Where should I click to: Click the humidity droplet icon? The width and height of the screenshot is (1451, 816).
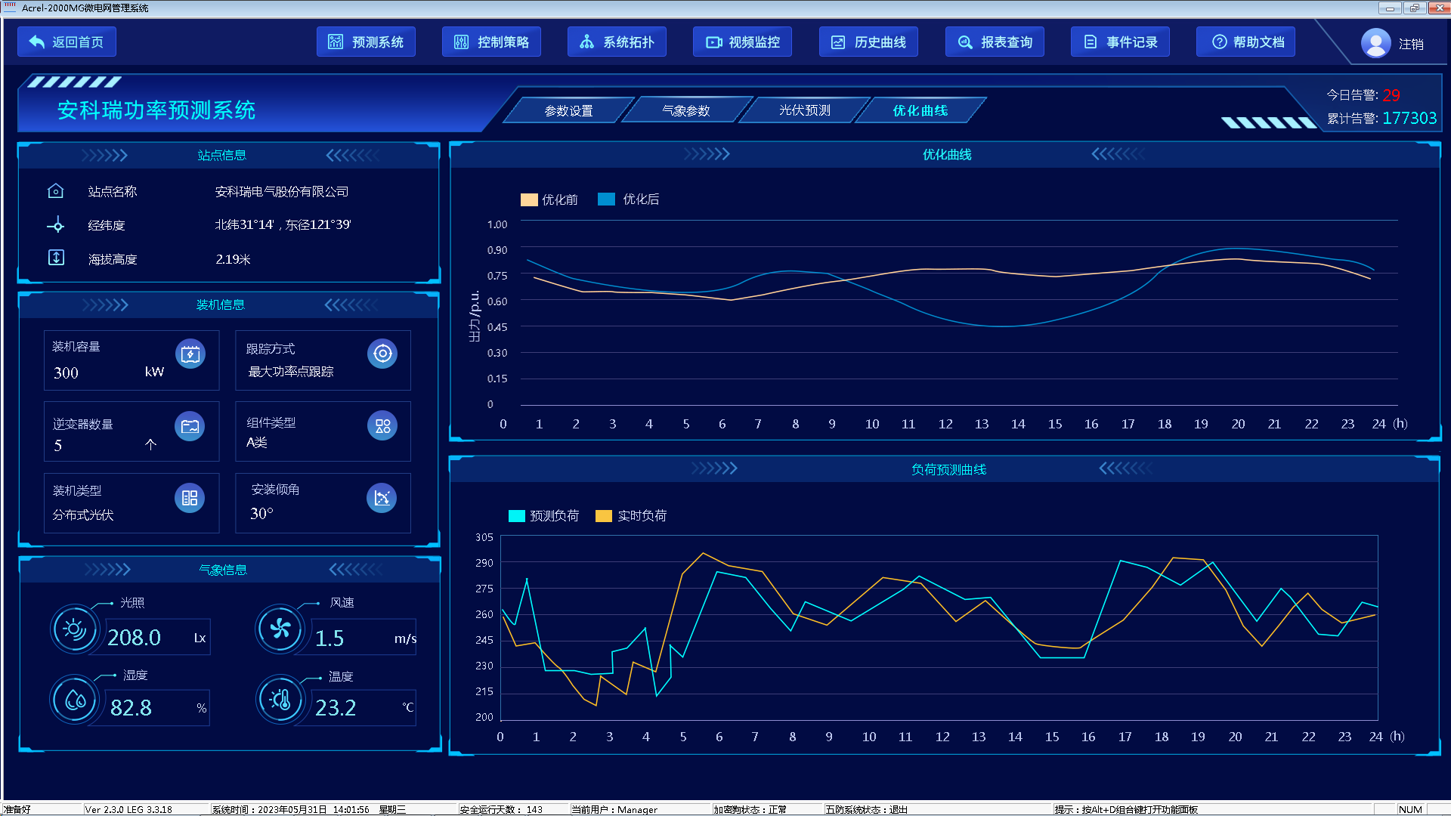74,700
